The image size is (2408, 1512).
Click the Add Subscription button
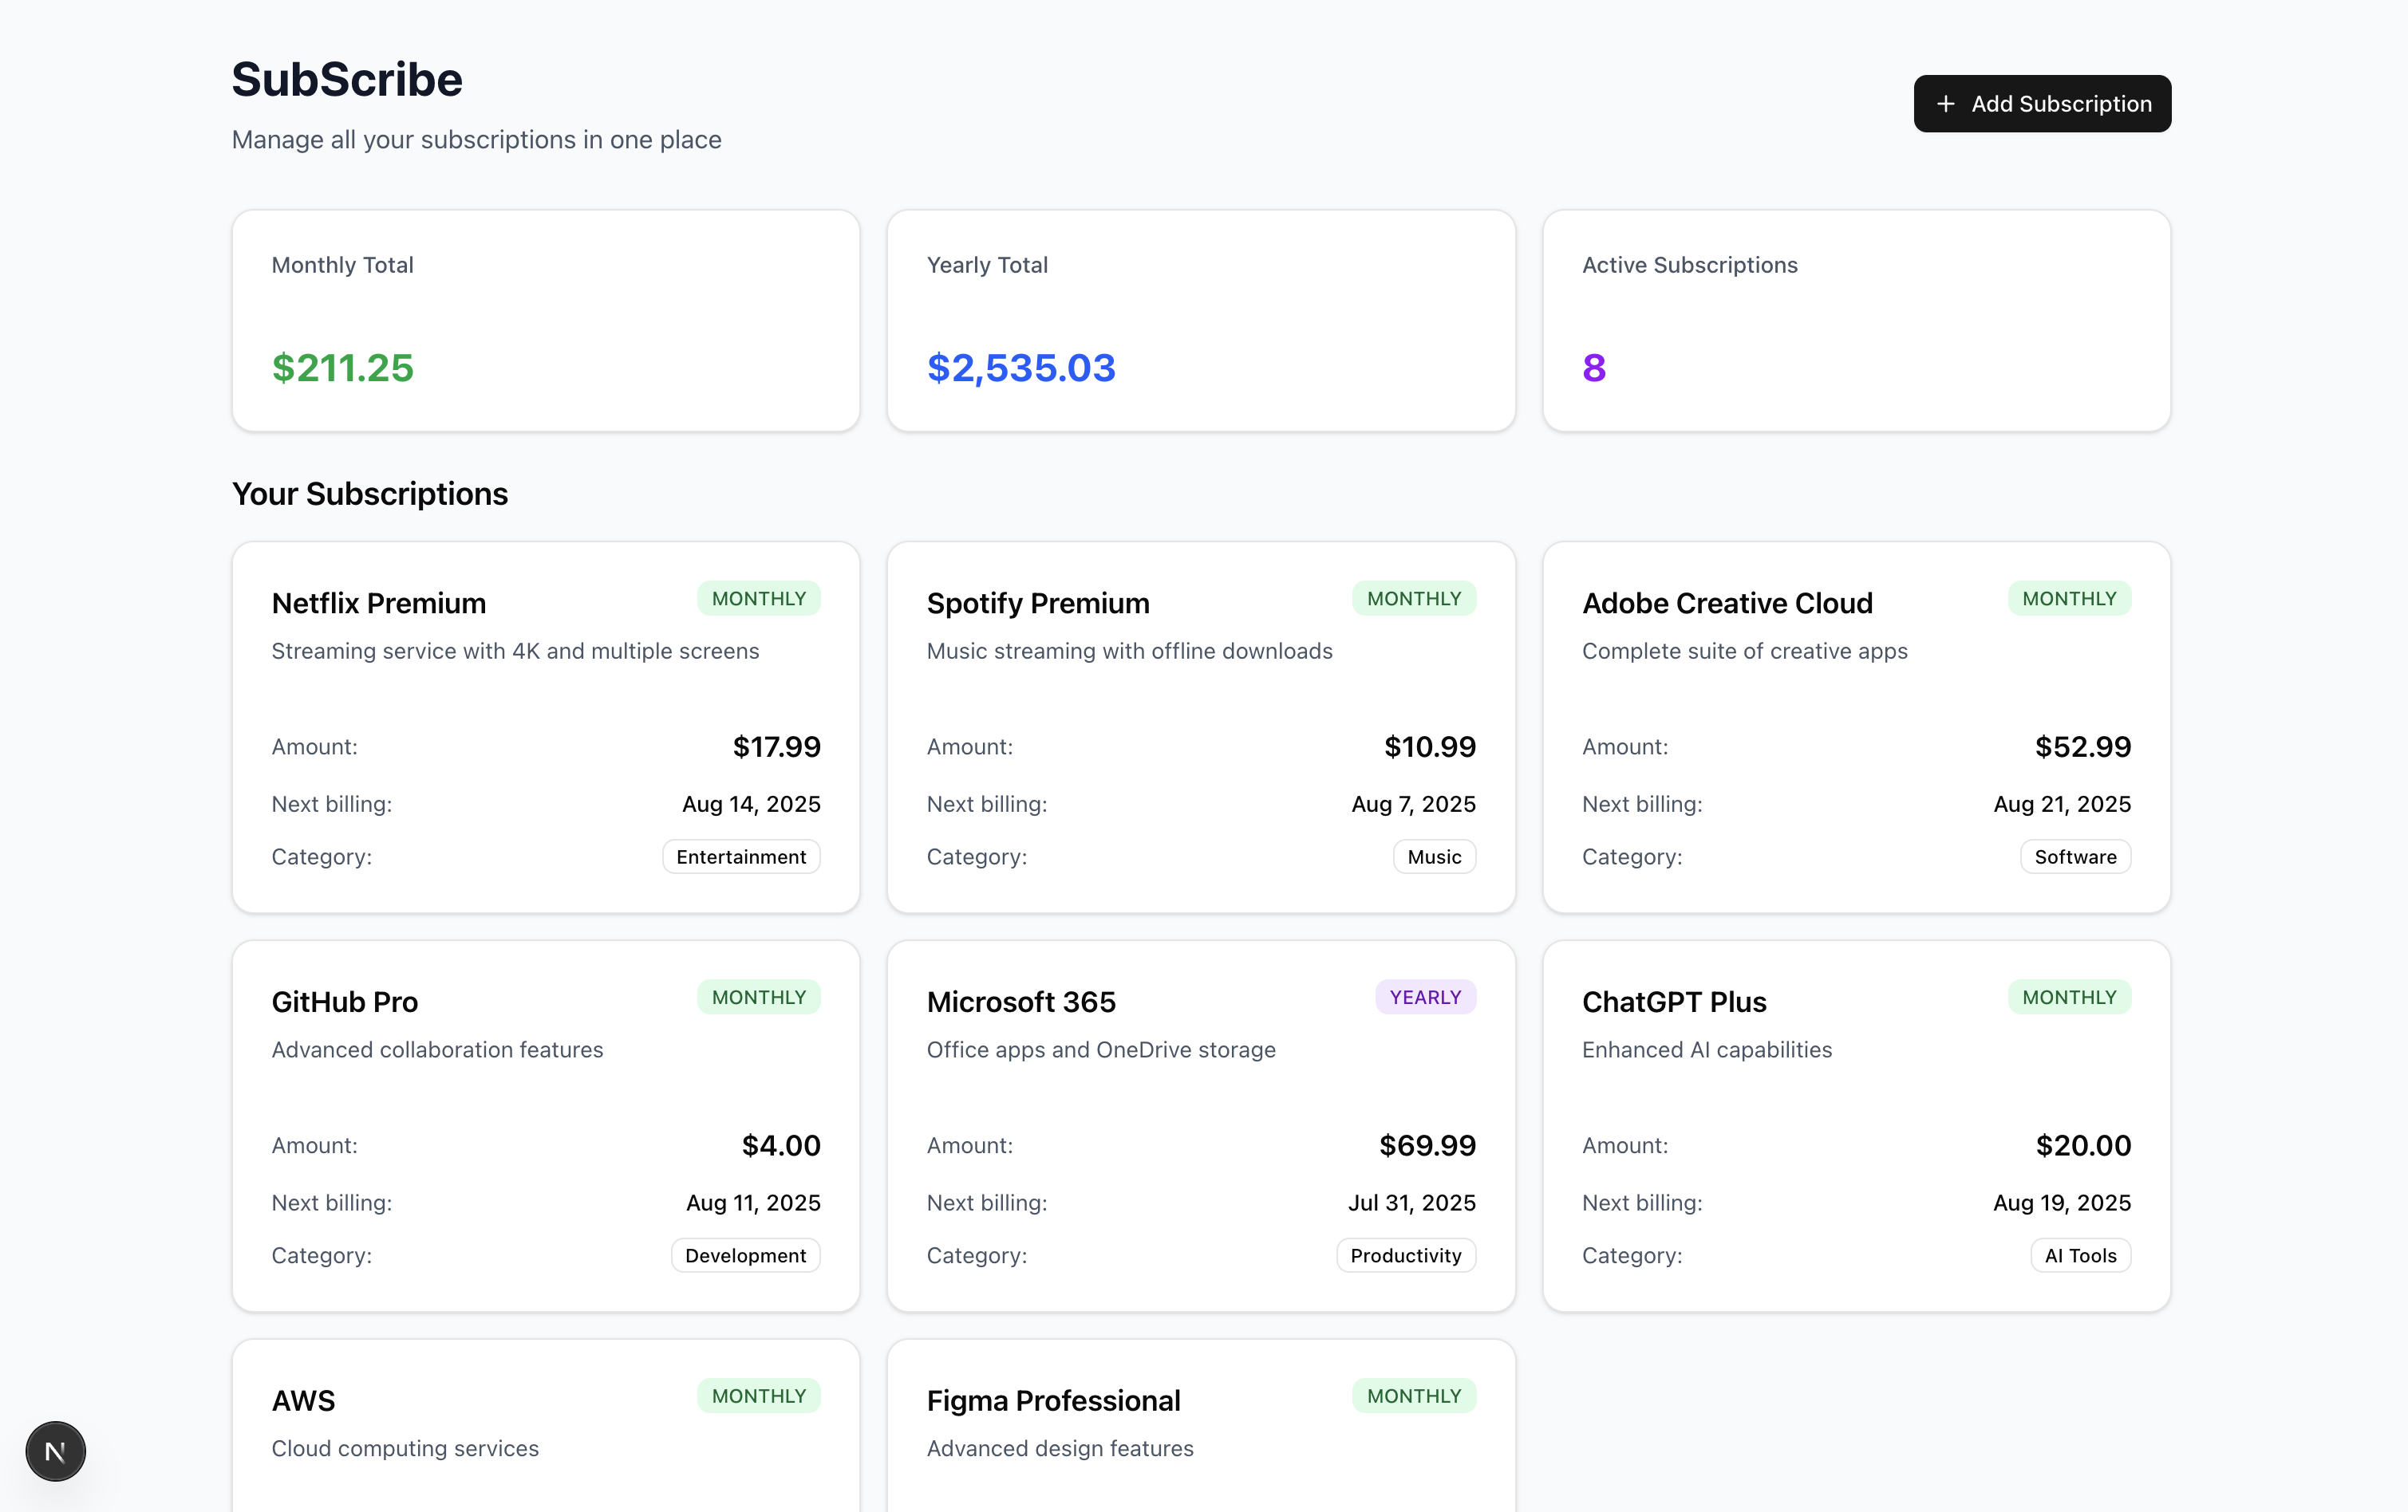click(2042, 104)
